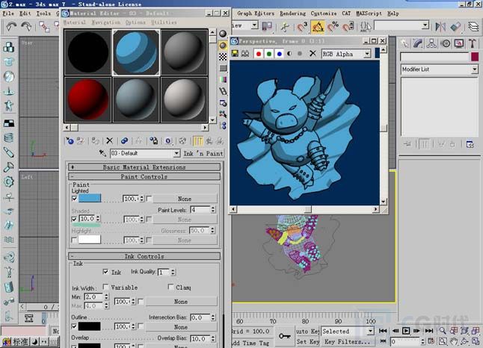Click Save Bitmap icon in render window

pyautogui.click(x=235, y=54)
